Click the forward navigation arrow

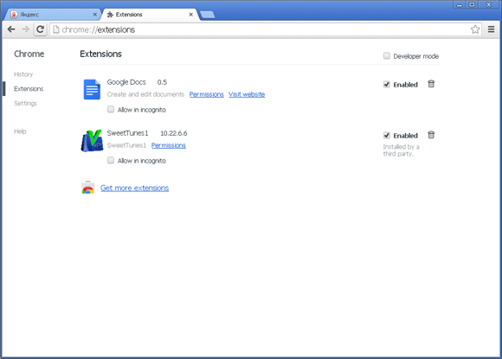coord(25,29)
